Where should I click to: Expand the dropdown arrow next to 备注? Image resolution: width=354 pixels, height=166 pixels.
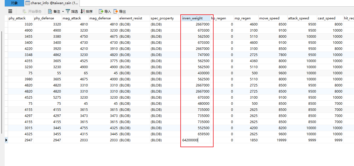click(x=63, y=12)
